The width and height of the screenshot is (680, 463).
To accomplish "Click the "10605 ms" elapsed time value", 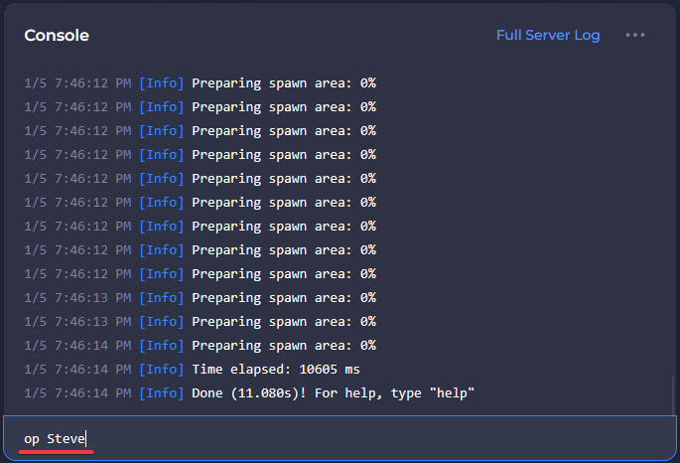I will tap(337, 370).
